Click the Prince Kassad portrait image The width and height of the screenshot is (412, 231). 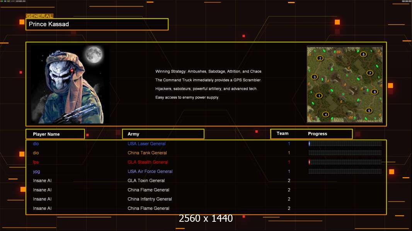pyautogui.click(x=70, y=84)
